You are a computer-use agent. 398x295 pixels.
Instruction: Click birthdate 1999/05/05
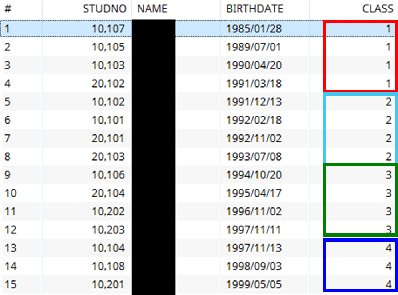pos(254,284)
